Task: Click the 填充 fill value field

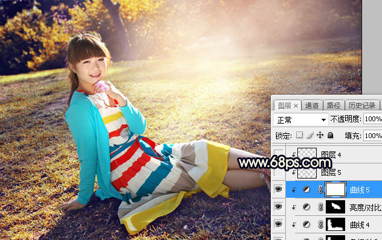Action: click(x=373, y=136)
